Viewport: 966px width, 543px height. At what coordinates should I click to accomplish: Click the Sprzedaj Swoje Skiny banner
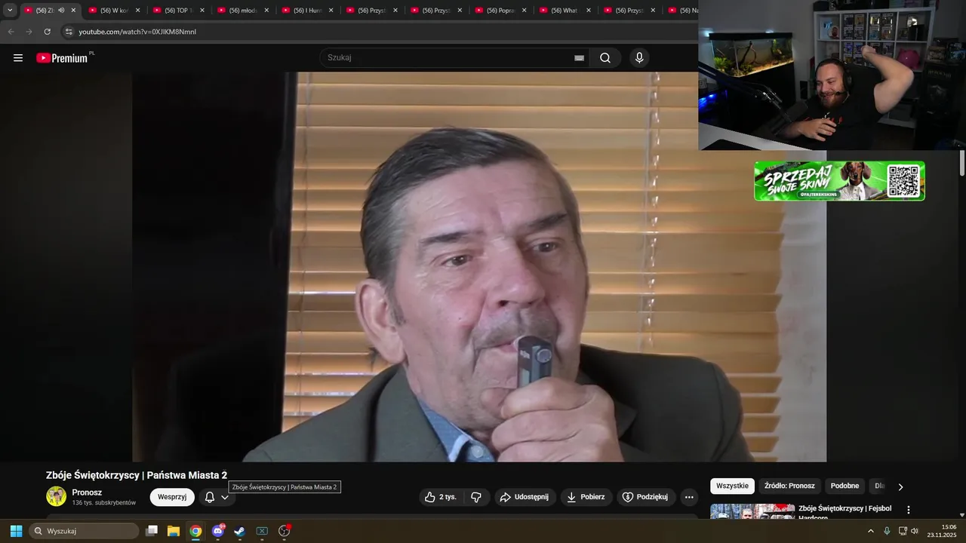click(839, 181)
